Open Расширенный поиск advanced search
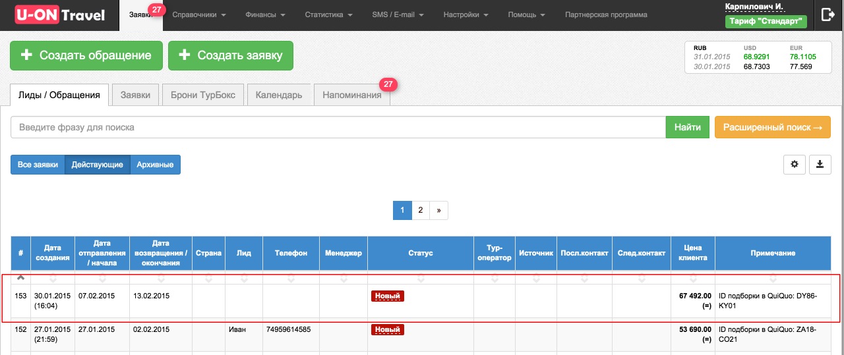 tap(773, 127)
